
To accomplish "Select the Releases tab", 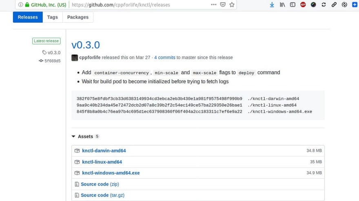I will click(28, 17).
